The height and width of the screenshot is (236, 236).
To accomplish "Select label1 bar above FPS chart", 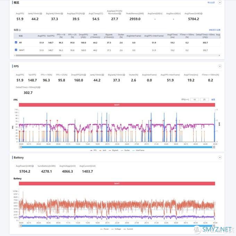I will pyautogui.click(x=117, y=105).
